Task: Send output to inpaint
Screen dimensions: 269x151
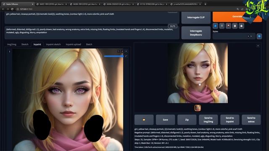Action: [x=230, y=120]
